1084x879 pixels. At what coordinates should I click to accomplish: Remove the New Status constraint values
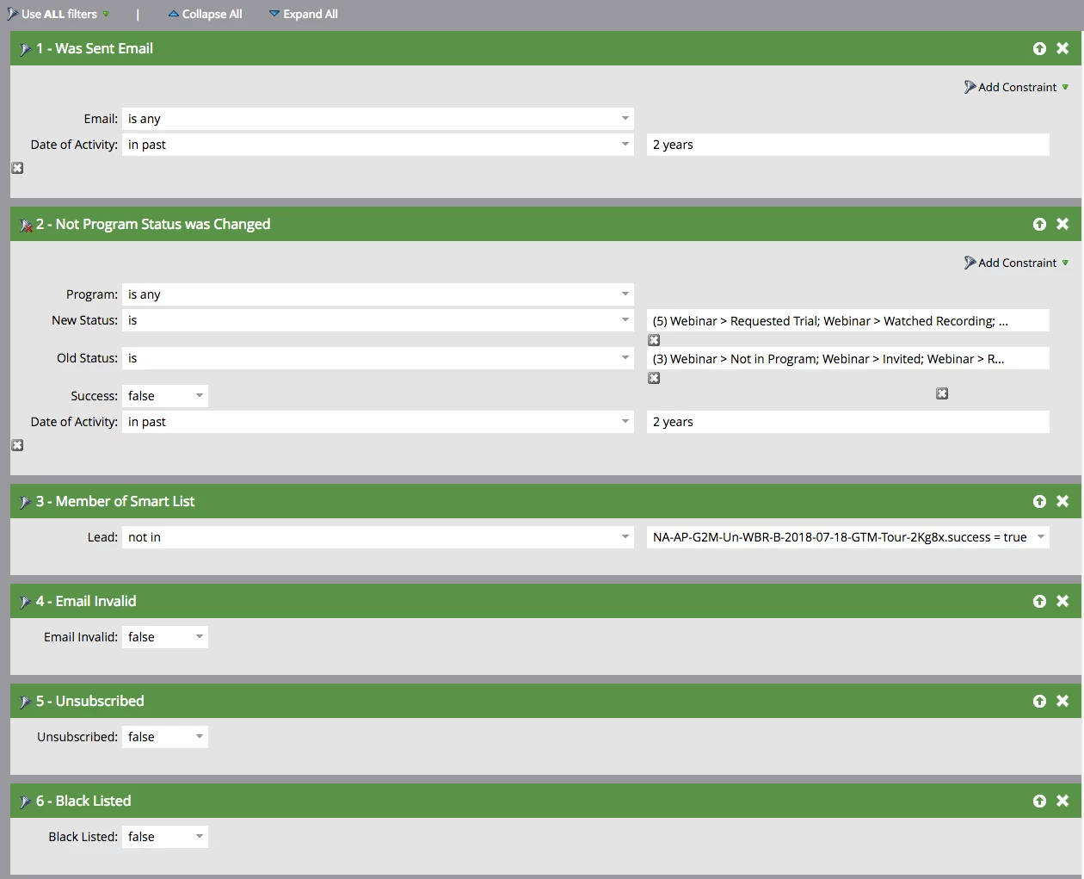click(x=654, y=340)
